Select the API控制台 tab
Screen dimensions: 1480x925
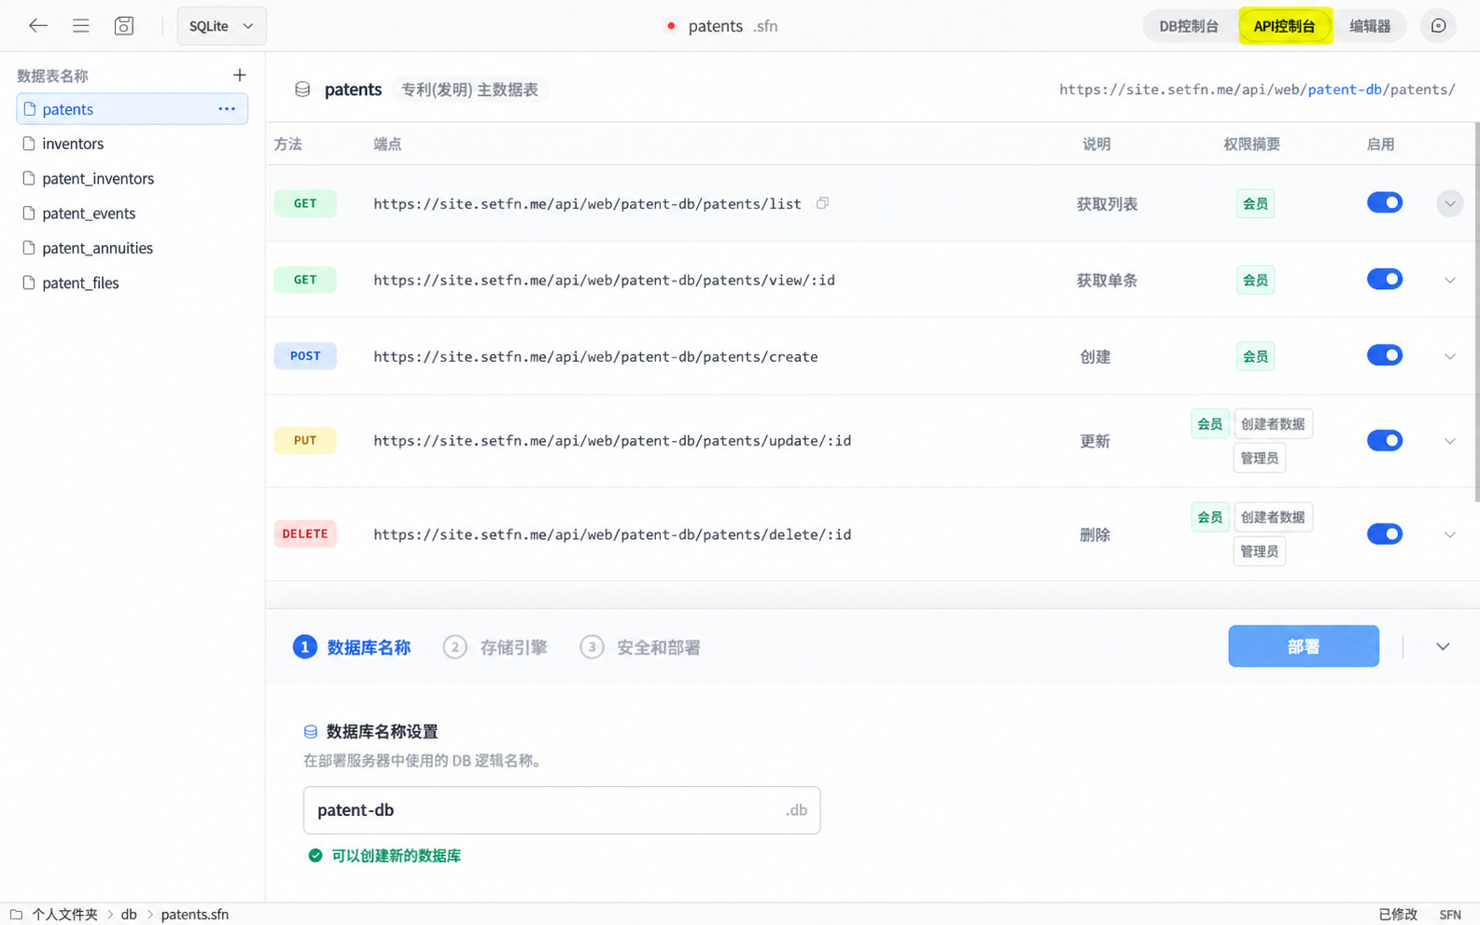(1284, 26)
